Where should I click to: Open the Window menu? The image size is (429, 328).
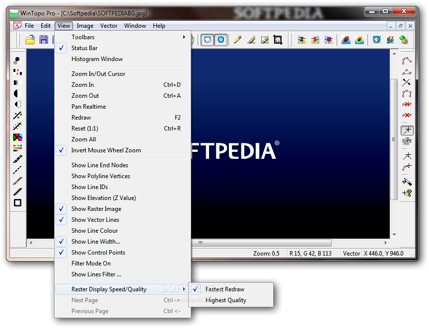click(x=135, y=26)
